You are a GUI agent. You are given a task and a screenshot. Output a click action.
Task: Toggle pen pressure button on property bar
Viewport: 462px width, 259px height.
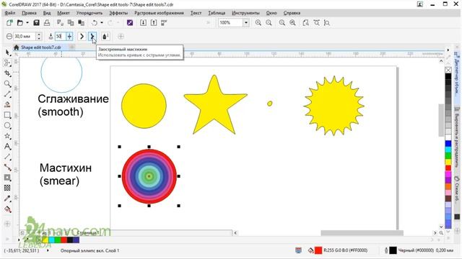point(105,37)
